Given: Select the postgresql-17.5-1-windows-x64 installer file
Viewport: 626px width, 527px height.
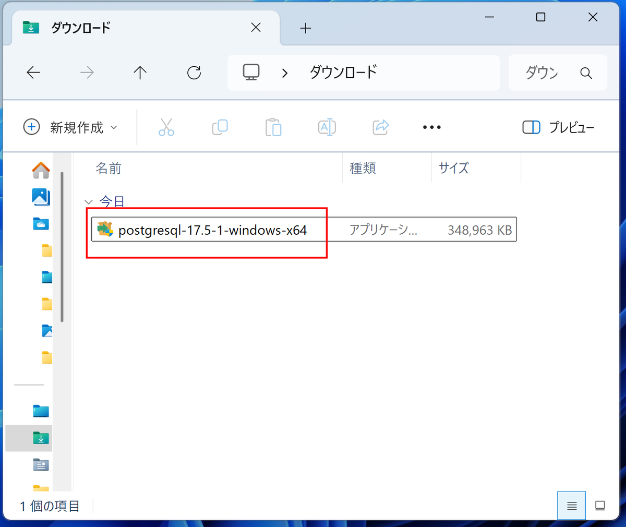Looking at the screenshot, I should 212,230.
